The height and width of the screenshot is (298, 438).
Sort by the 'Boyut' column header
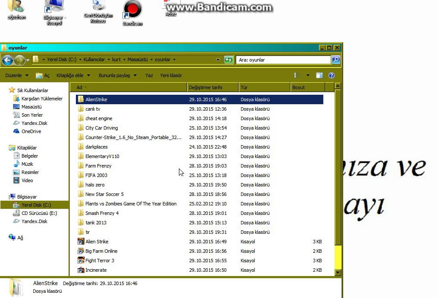(x=307, y=87)
